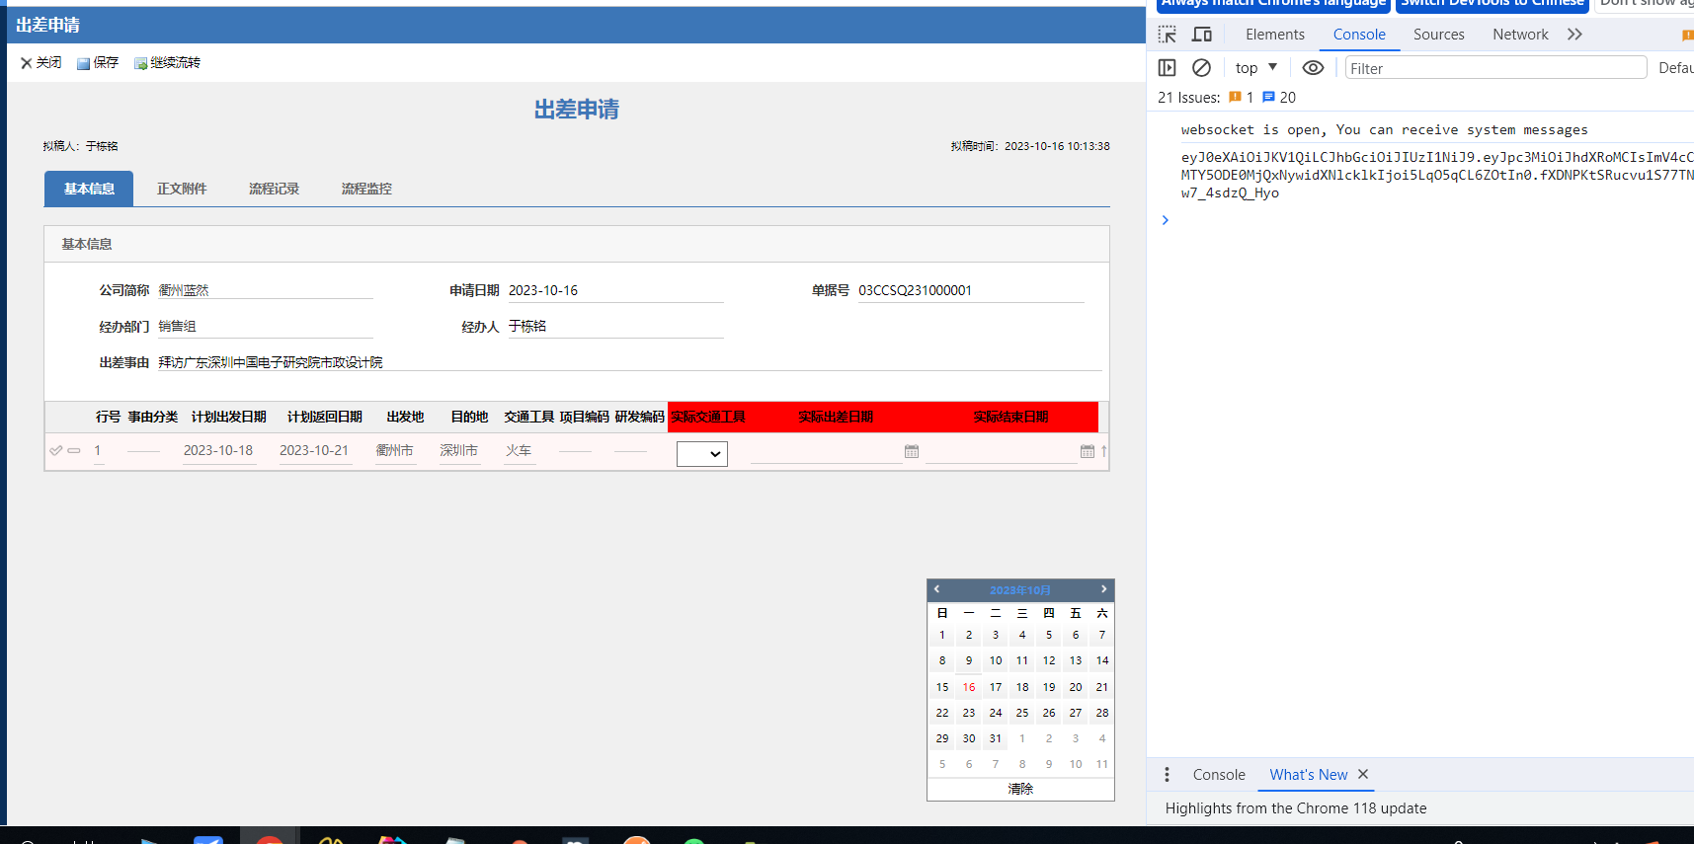Click the 实际结束日期 date input field
This screenshot has width=1694, height=844.
coord(1002,451)
